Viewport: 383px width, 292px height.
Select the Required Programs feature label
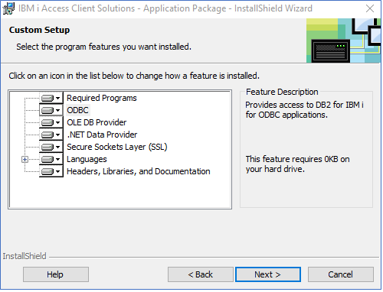coord(102,98)
